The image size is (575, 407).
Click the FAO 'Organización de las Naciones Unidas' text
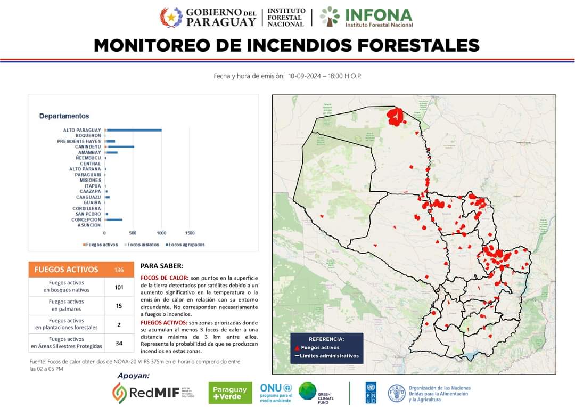(x=439, y=394)
